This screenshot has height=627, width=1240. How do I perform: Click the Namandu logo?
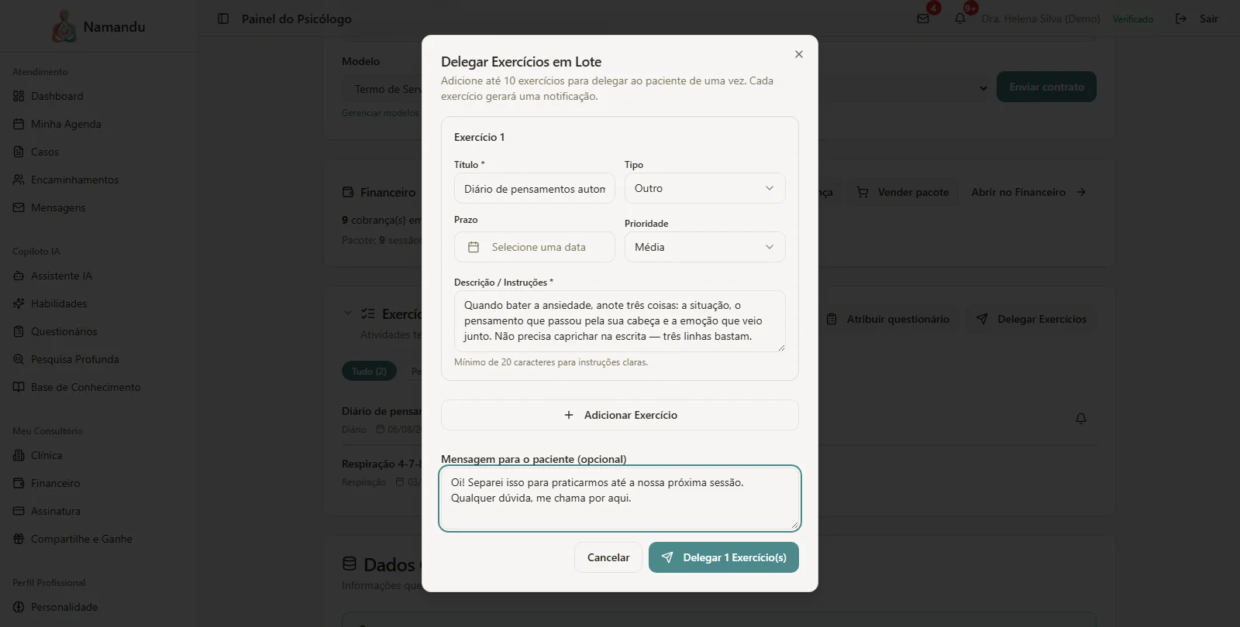64,26
